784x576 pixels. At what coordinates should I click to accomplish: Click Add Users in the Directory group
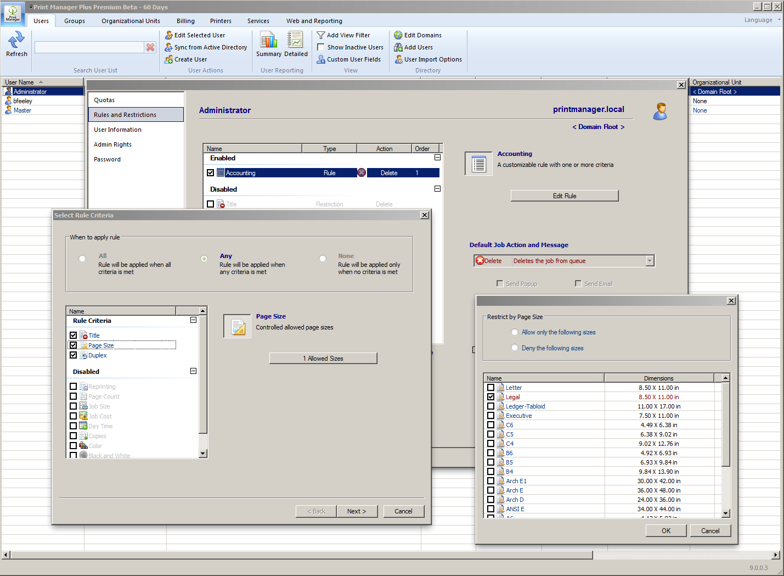413,47
